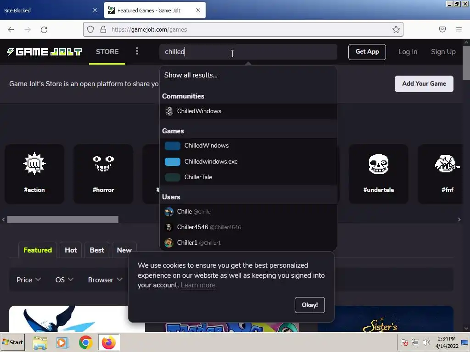Click the tracking protection shield icon
The width and height of the screenshot is (470, 352).
90,29
